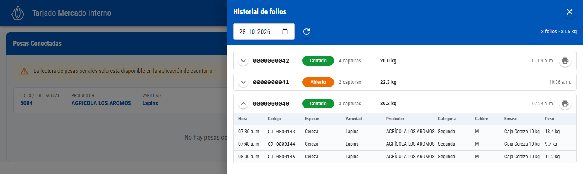Click the 07:48 a. m. capture time
Screen dimensions: 583x174
249,144
